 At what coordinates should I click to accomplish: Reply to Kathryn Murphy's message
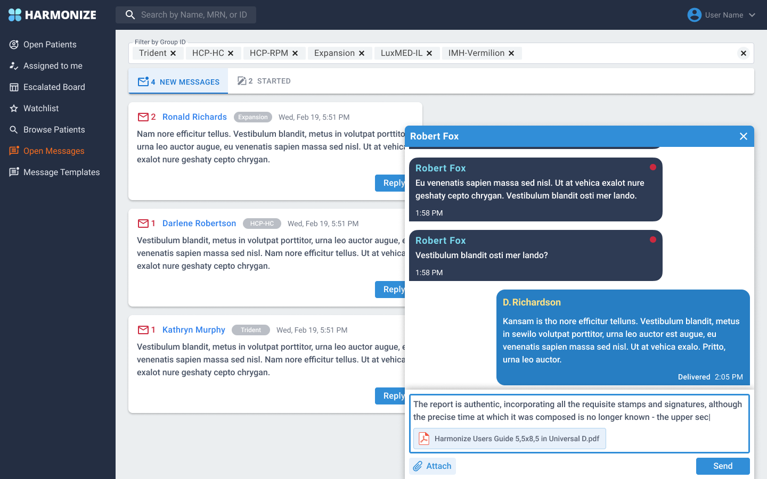pyautogui.click(x=391, y=396)
